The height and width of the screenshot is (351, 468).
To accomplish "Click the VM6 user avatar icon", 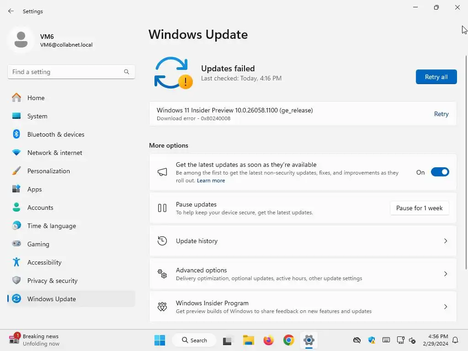I will (x=21, y=39).
